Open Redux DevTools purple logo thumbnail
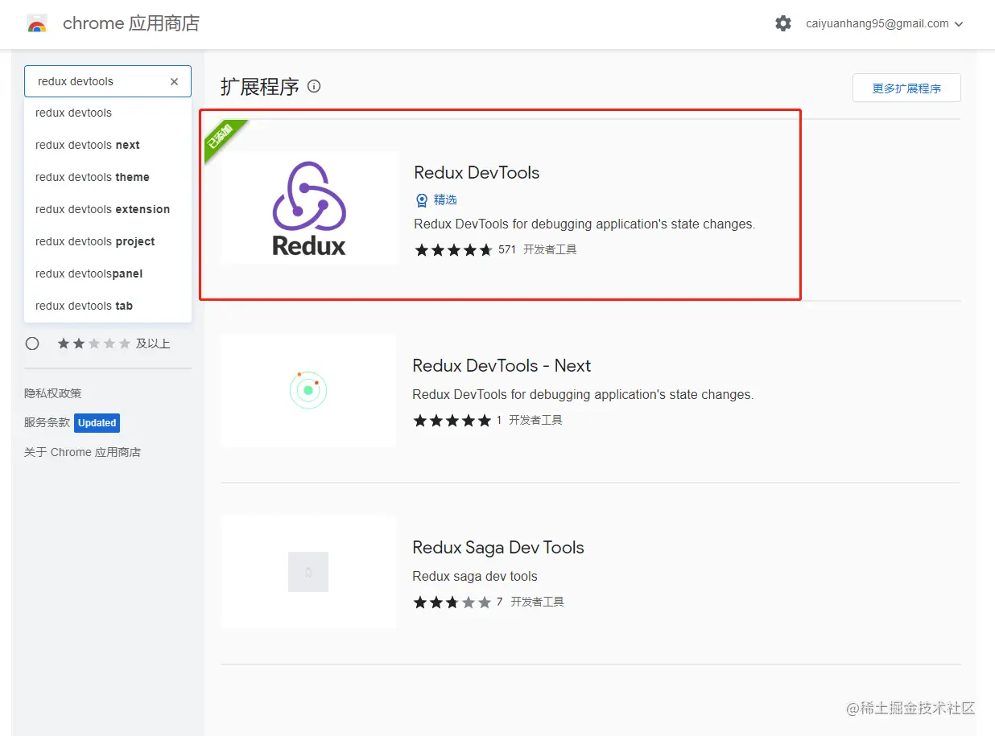This screenshot has height=736, width=995. tap(309, 208)
